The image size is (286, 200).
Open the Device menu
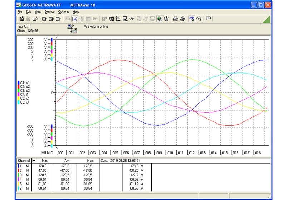pyautogui.click(x=50, y=12)
